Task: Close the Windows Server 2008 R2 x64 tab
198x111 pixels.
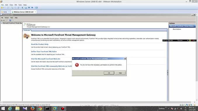Action: (x=35, y=12)
